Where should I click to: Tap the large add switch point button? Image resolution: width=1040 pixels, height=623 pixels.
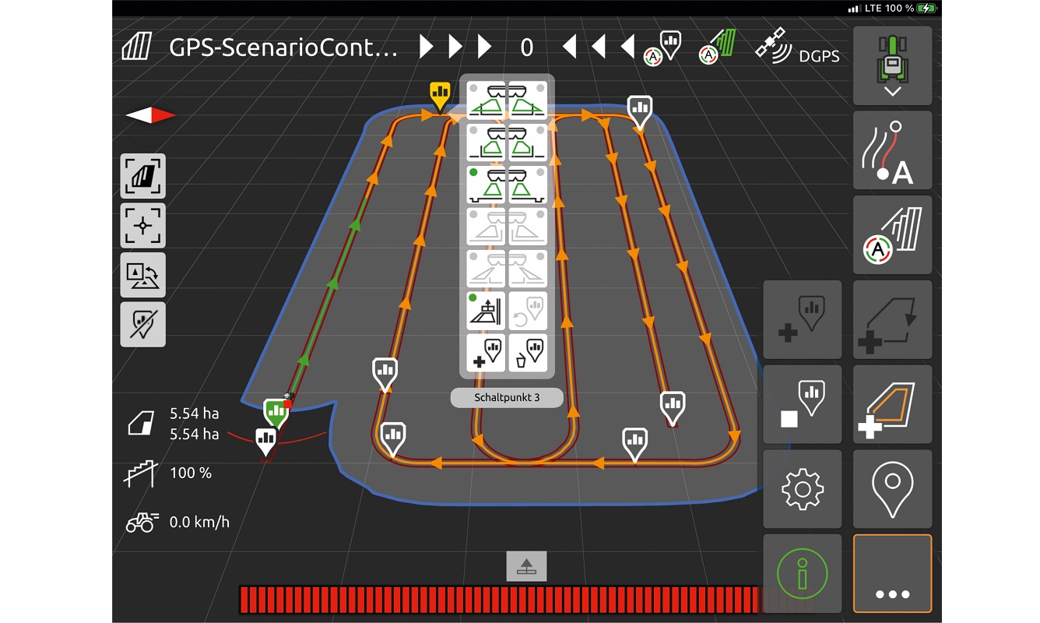802,320
